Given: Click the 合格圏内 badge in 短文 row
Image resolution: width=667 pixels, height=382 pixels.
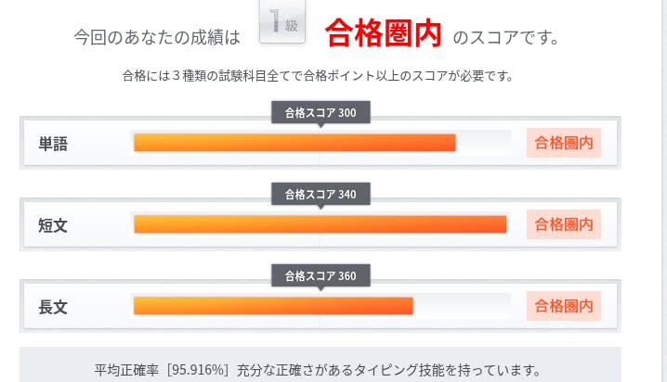Looking at the screenshot, I should (x=564, y=224).
